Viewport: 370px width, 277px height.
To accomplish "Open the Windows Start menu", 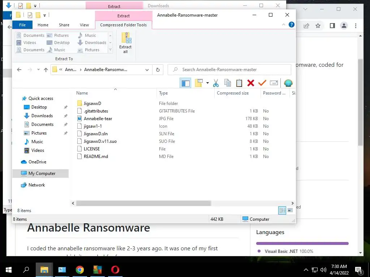I will point(9,270).
